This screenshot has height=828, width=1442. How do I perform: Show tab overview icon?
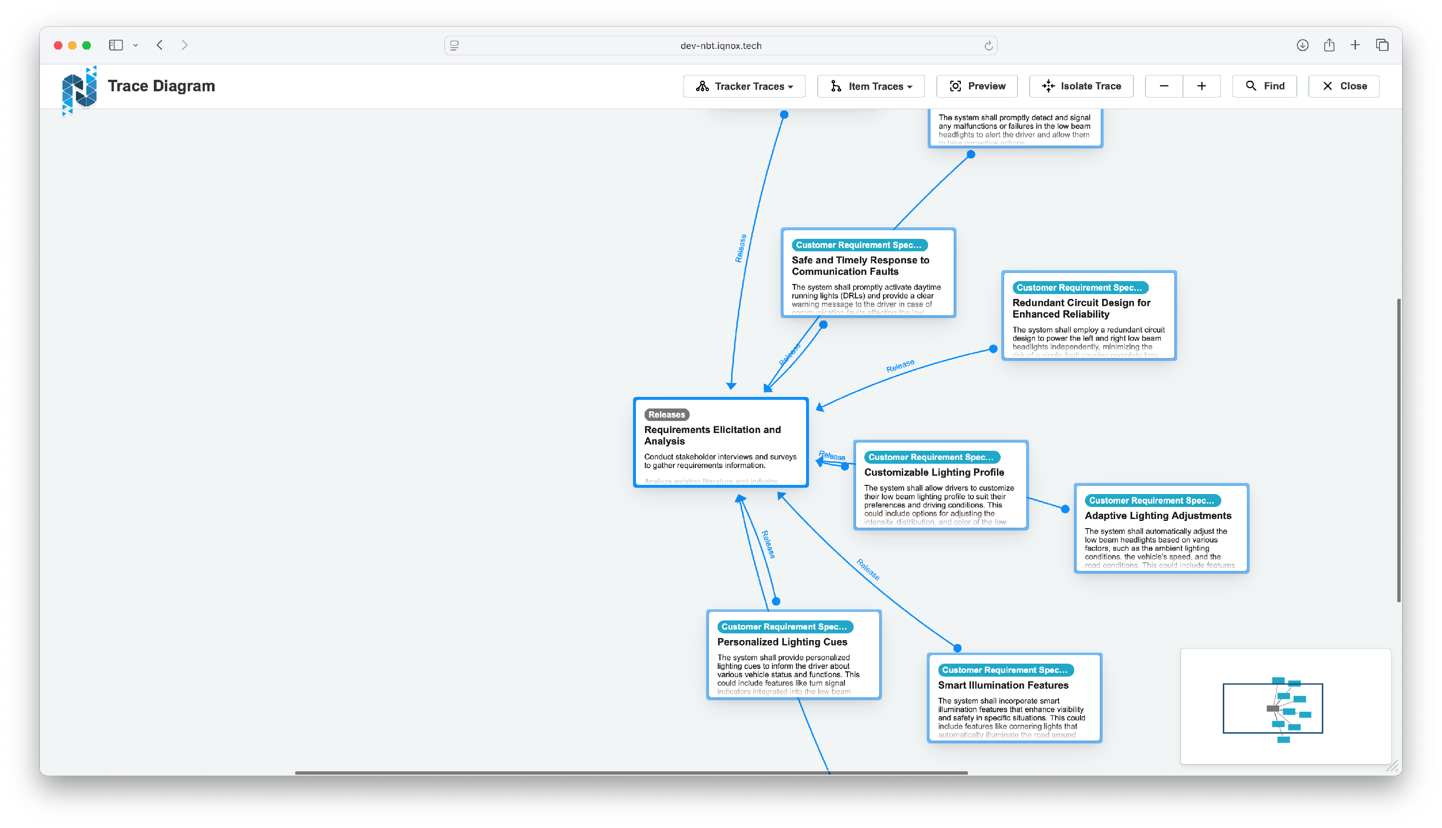pyautogui.click(x=1382, y=45)
